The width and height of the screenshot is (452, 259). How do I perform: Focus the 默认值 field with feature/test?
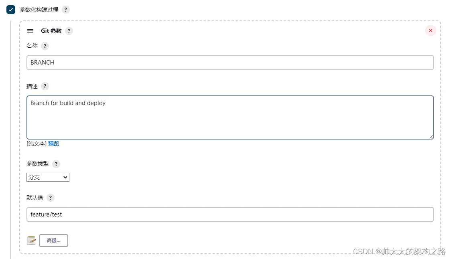230,214
